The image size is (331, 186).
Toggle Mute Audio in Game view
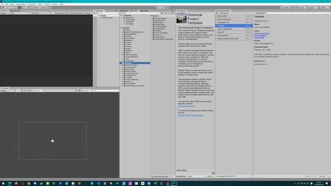tap(73, 13)
